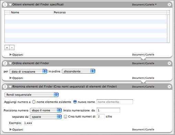The width and height of the screenshot is (175, 135).
Task: Close the 'Ottieni elementi del Finder specificati' action
Action: 169,4
